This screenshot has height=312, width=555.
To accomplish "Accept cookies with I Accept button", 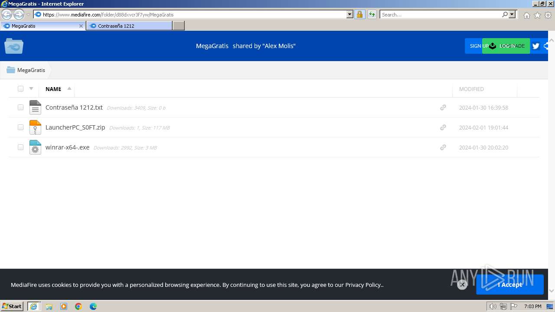I will click(x=510, y=285).
